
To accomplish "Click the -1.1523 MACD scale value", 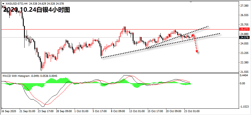I will point(244,107).
